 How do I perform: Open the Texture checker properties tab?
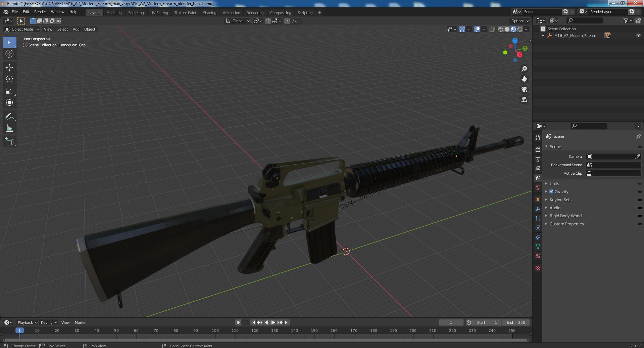538,268
